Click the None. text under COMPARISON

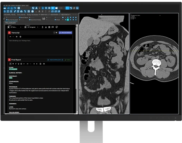11,83
